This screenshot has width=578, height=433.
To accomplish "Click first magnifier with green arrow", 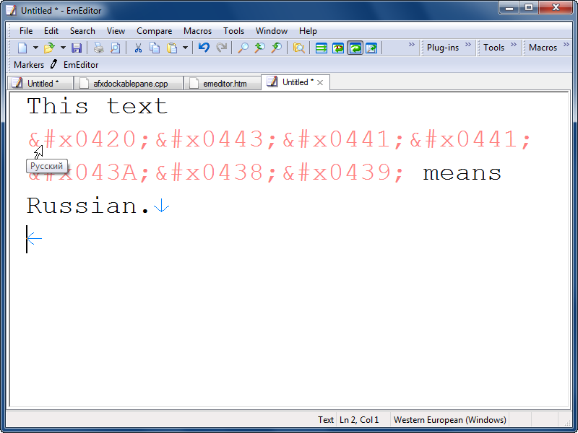I will (260, 48).
